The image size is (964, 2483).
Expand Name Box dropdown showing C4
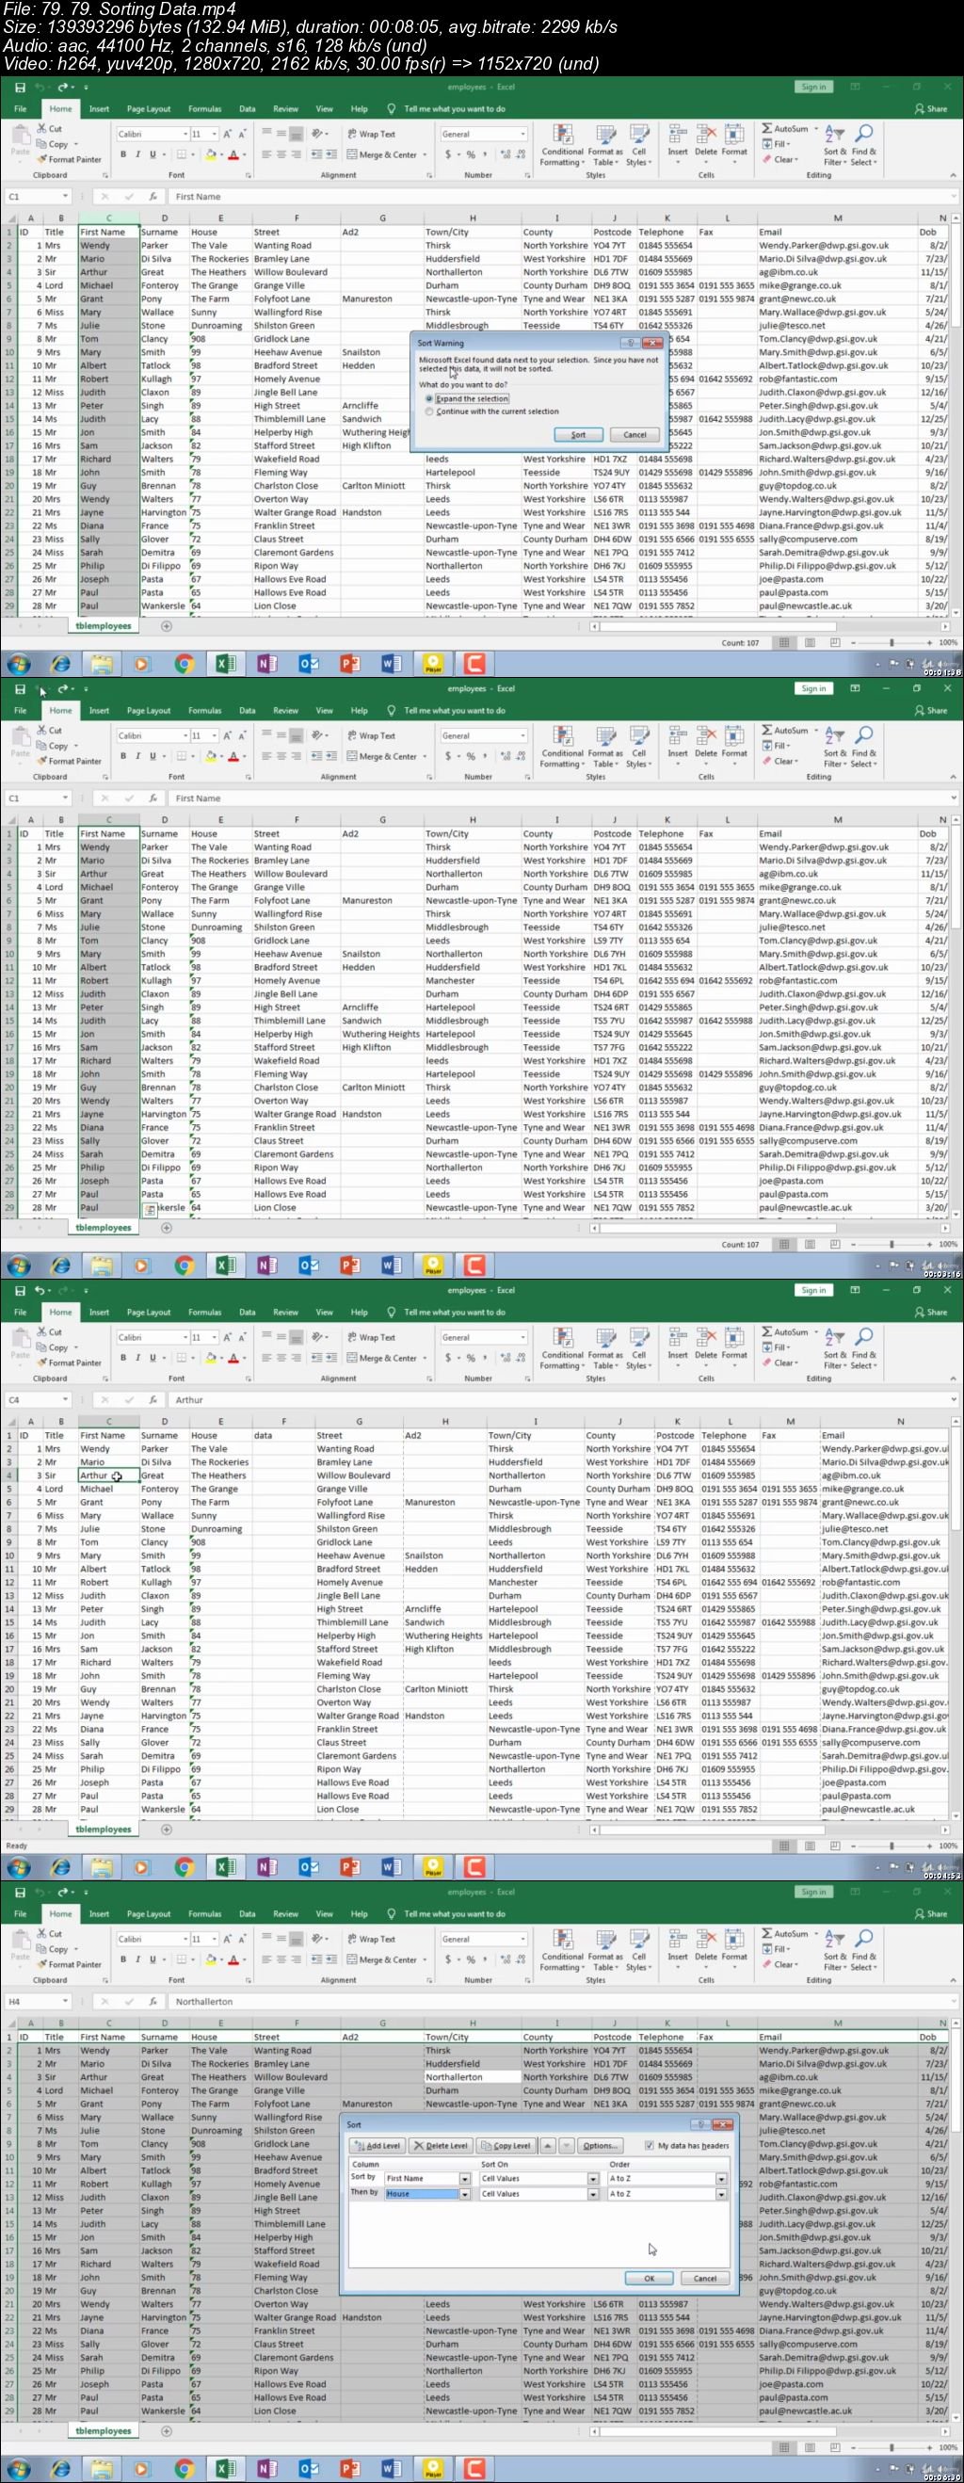click(65, 1399)
